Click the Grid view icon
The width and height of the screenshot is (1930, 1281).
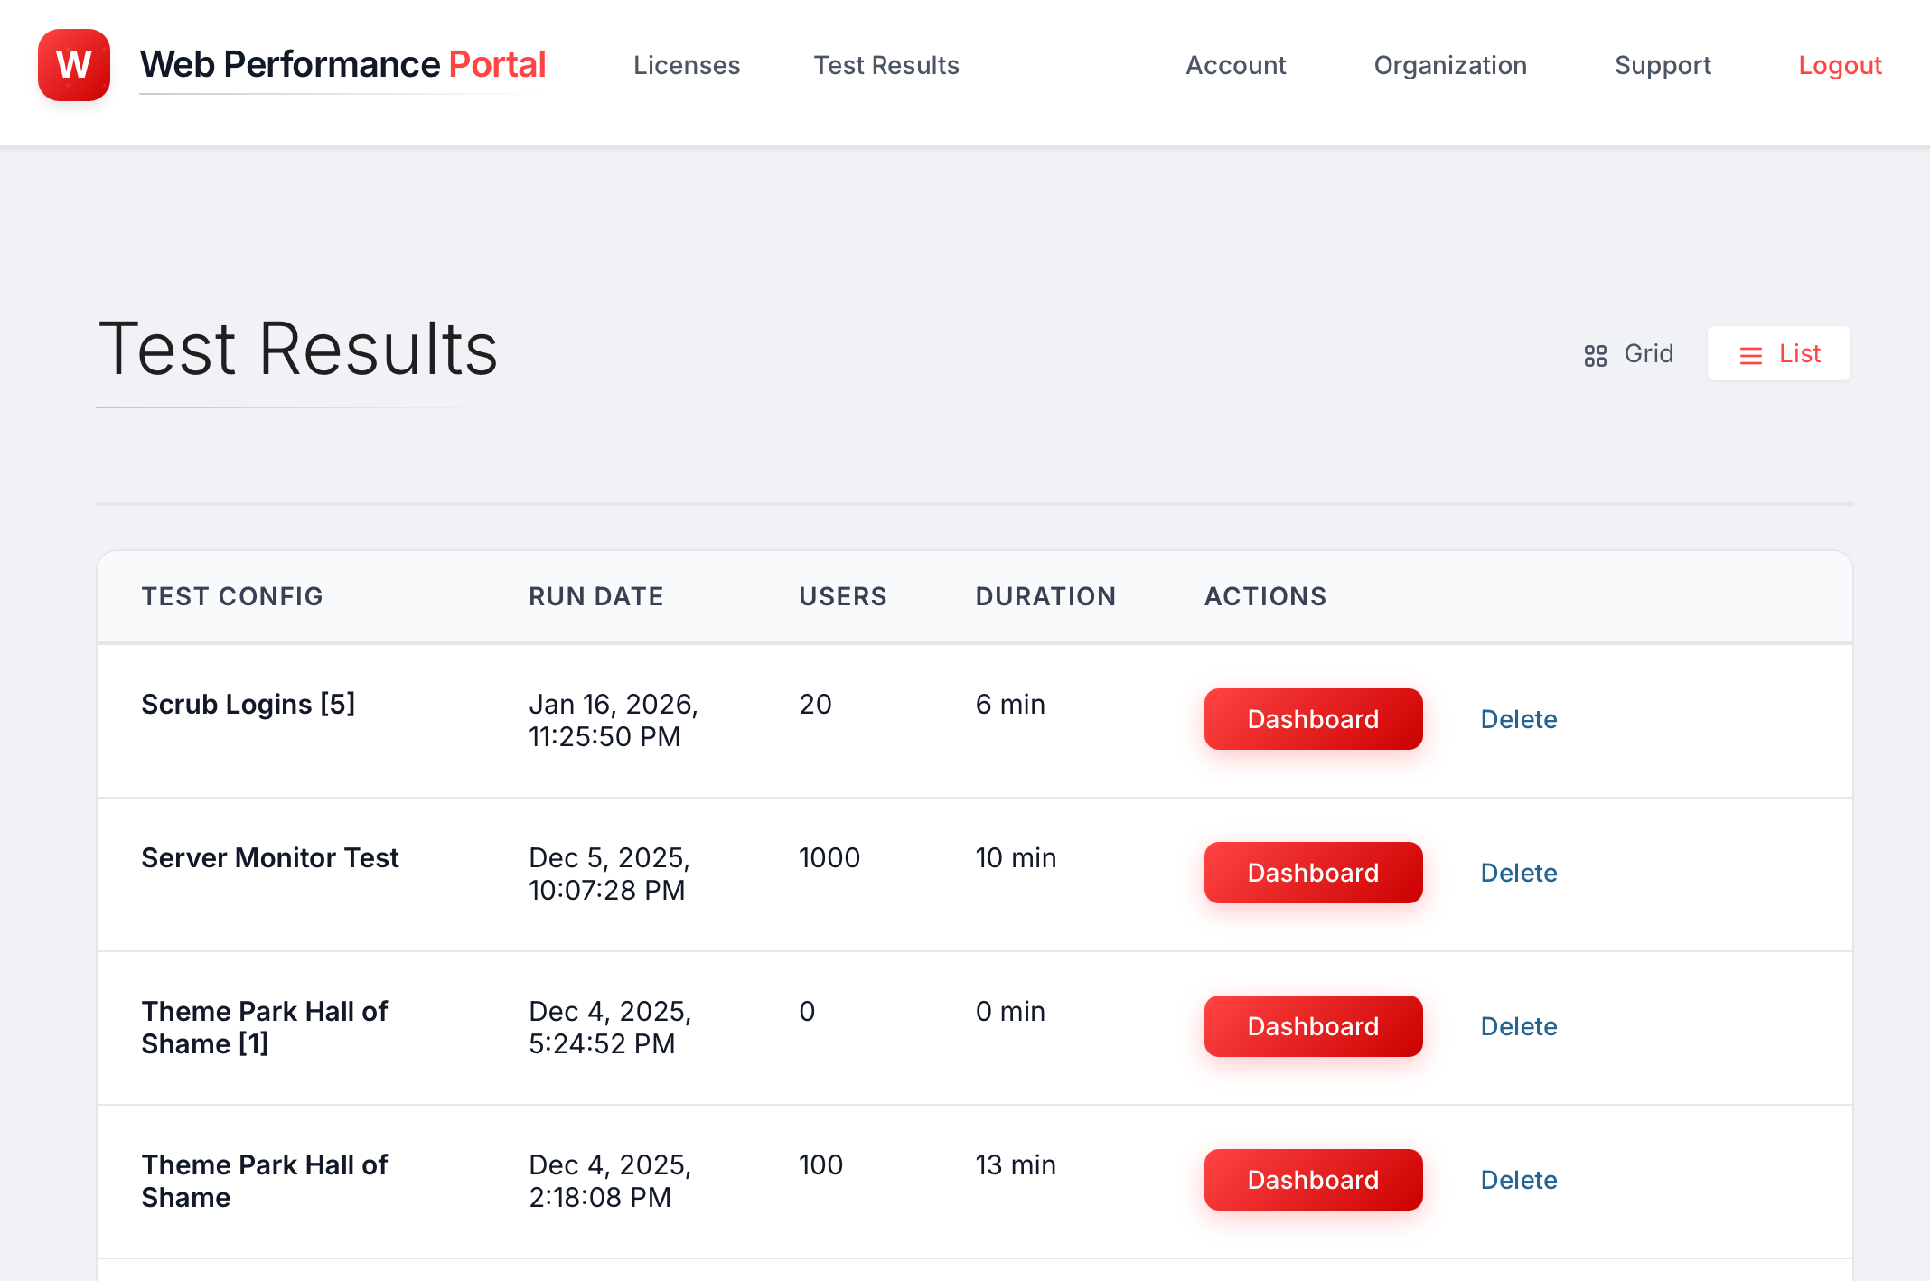1596,355
